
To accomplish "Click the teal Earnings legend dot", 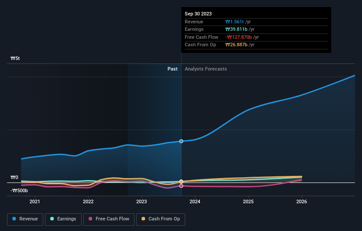I will tap(52, 219).
